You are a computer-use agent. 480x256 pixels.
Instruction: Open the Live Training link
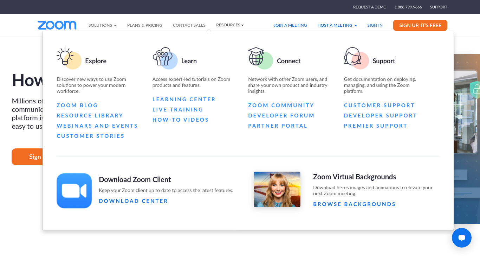pos(178,110)
